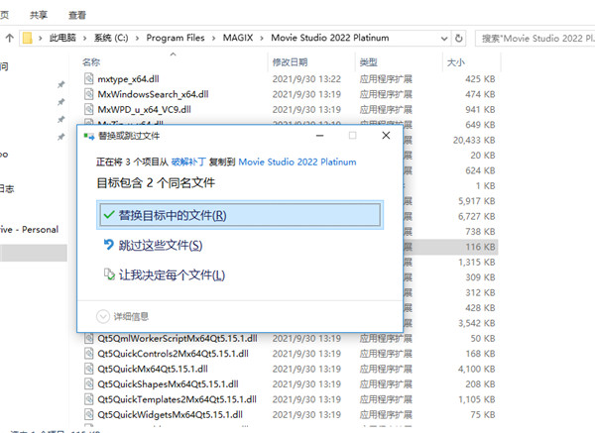Select file MxWindowsSearch_x64.dll
The image size is (595, 433).
coord(153,94)
